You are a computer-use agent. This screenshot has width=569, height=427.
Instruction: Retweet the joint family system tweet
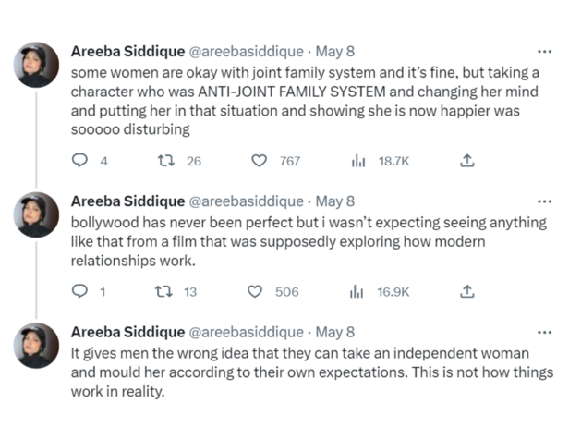pyautogui.click(x=167, y=161)
